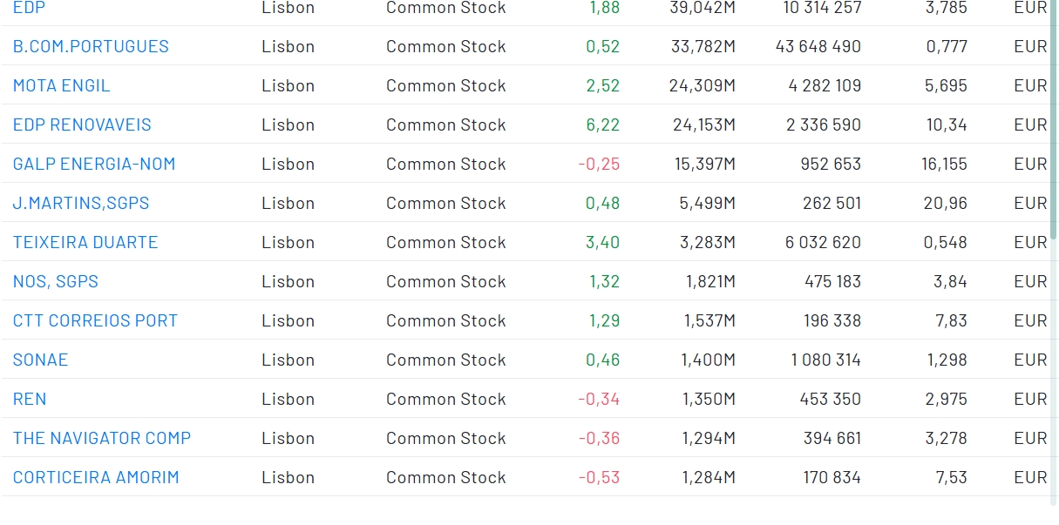
Task: Click TEIXEIRA DUARTE price 0,548
Action: tap(945, 242)
